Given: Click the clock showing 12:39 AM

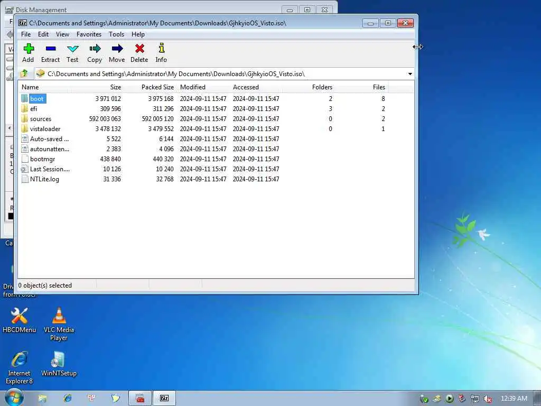Looking at the screenshot, I should [514, 399].
